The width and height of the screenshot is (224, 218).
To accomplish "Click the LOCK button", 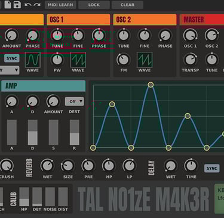I will [94, 5].
